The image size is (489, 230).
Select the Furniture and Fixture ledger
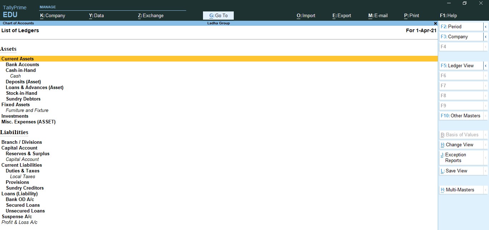(27, 111)
